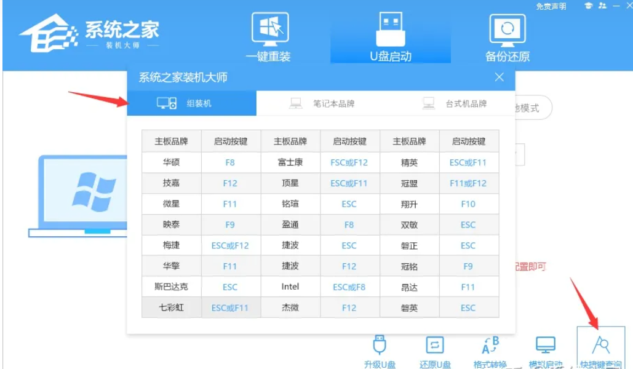Switch to the 组装机 tab

pyautogui.click(x=191, y=103)
